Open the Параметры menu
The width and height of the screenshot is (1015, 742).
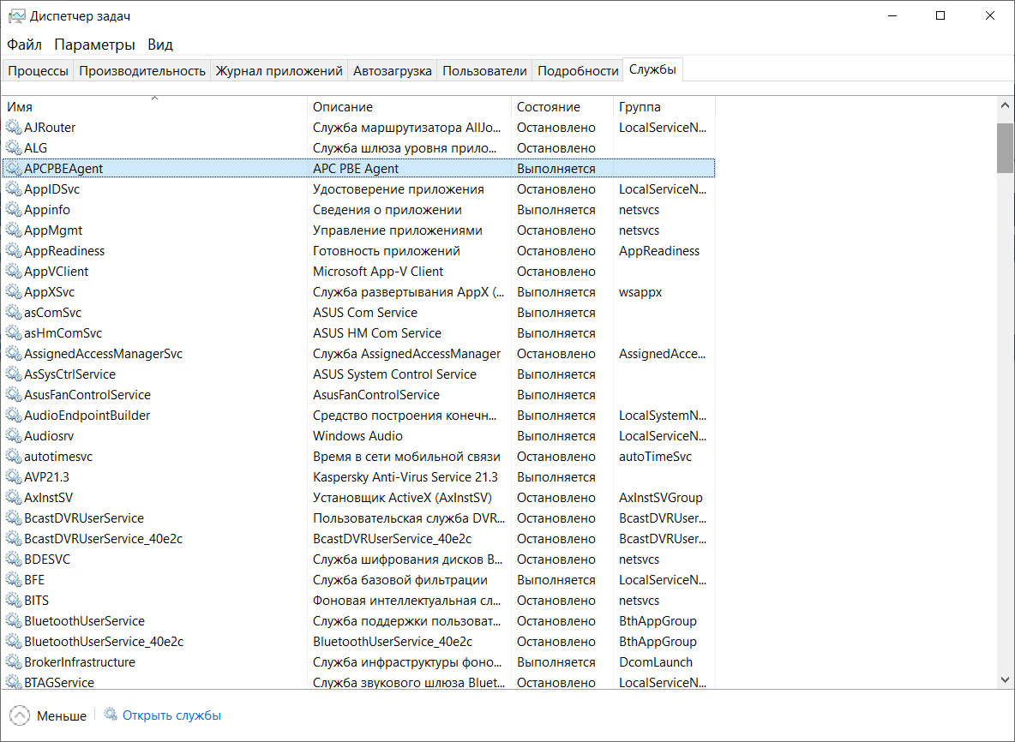pos(94,45)
